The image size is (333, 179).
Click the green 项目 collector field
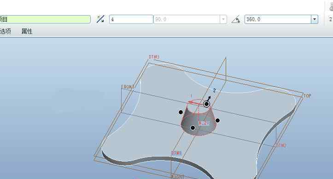[45, 19]
